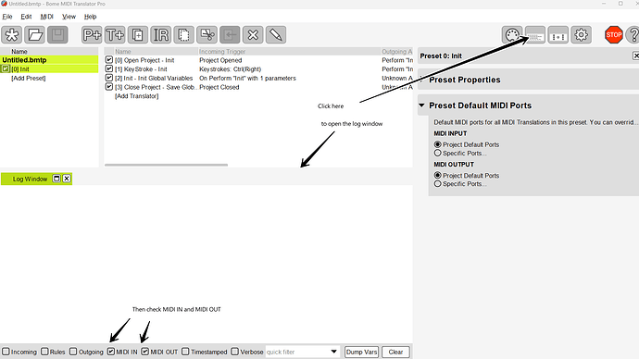Click the Dump Vars button
Screen dimensions: 639x359
click(x=361, y=353)
